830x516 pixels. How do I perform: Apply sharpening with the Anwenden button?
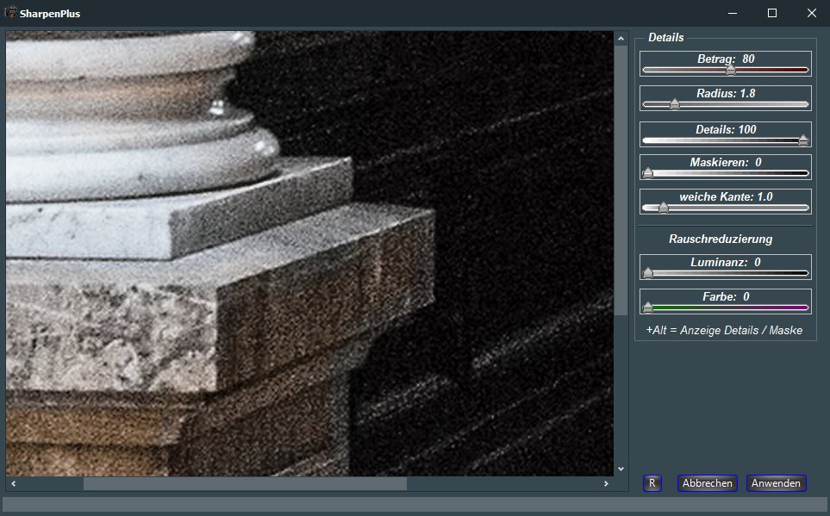pos(776,483)
